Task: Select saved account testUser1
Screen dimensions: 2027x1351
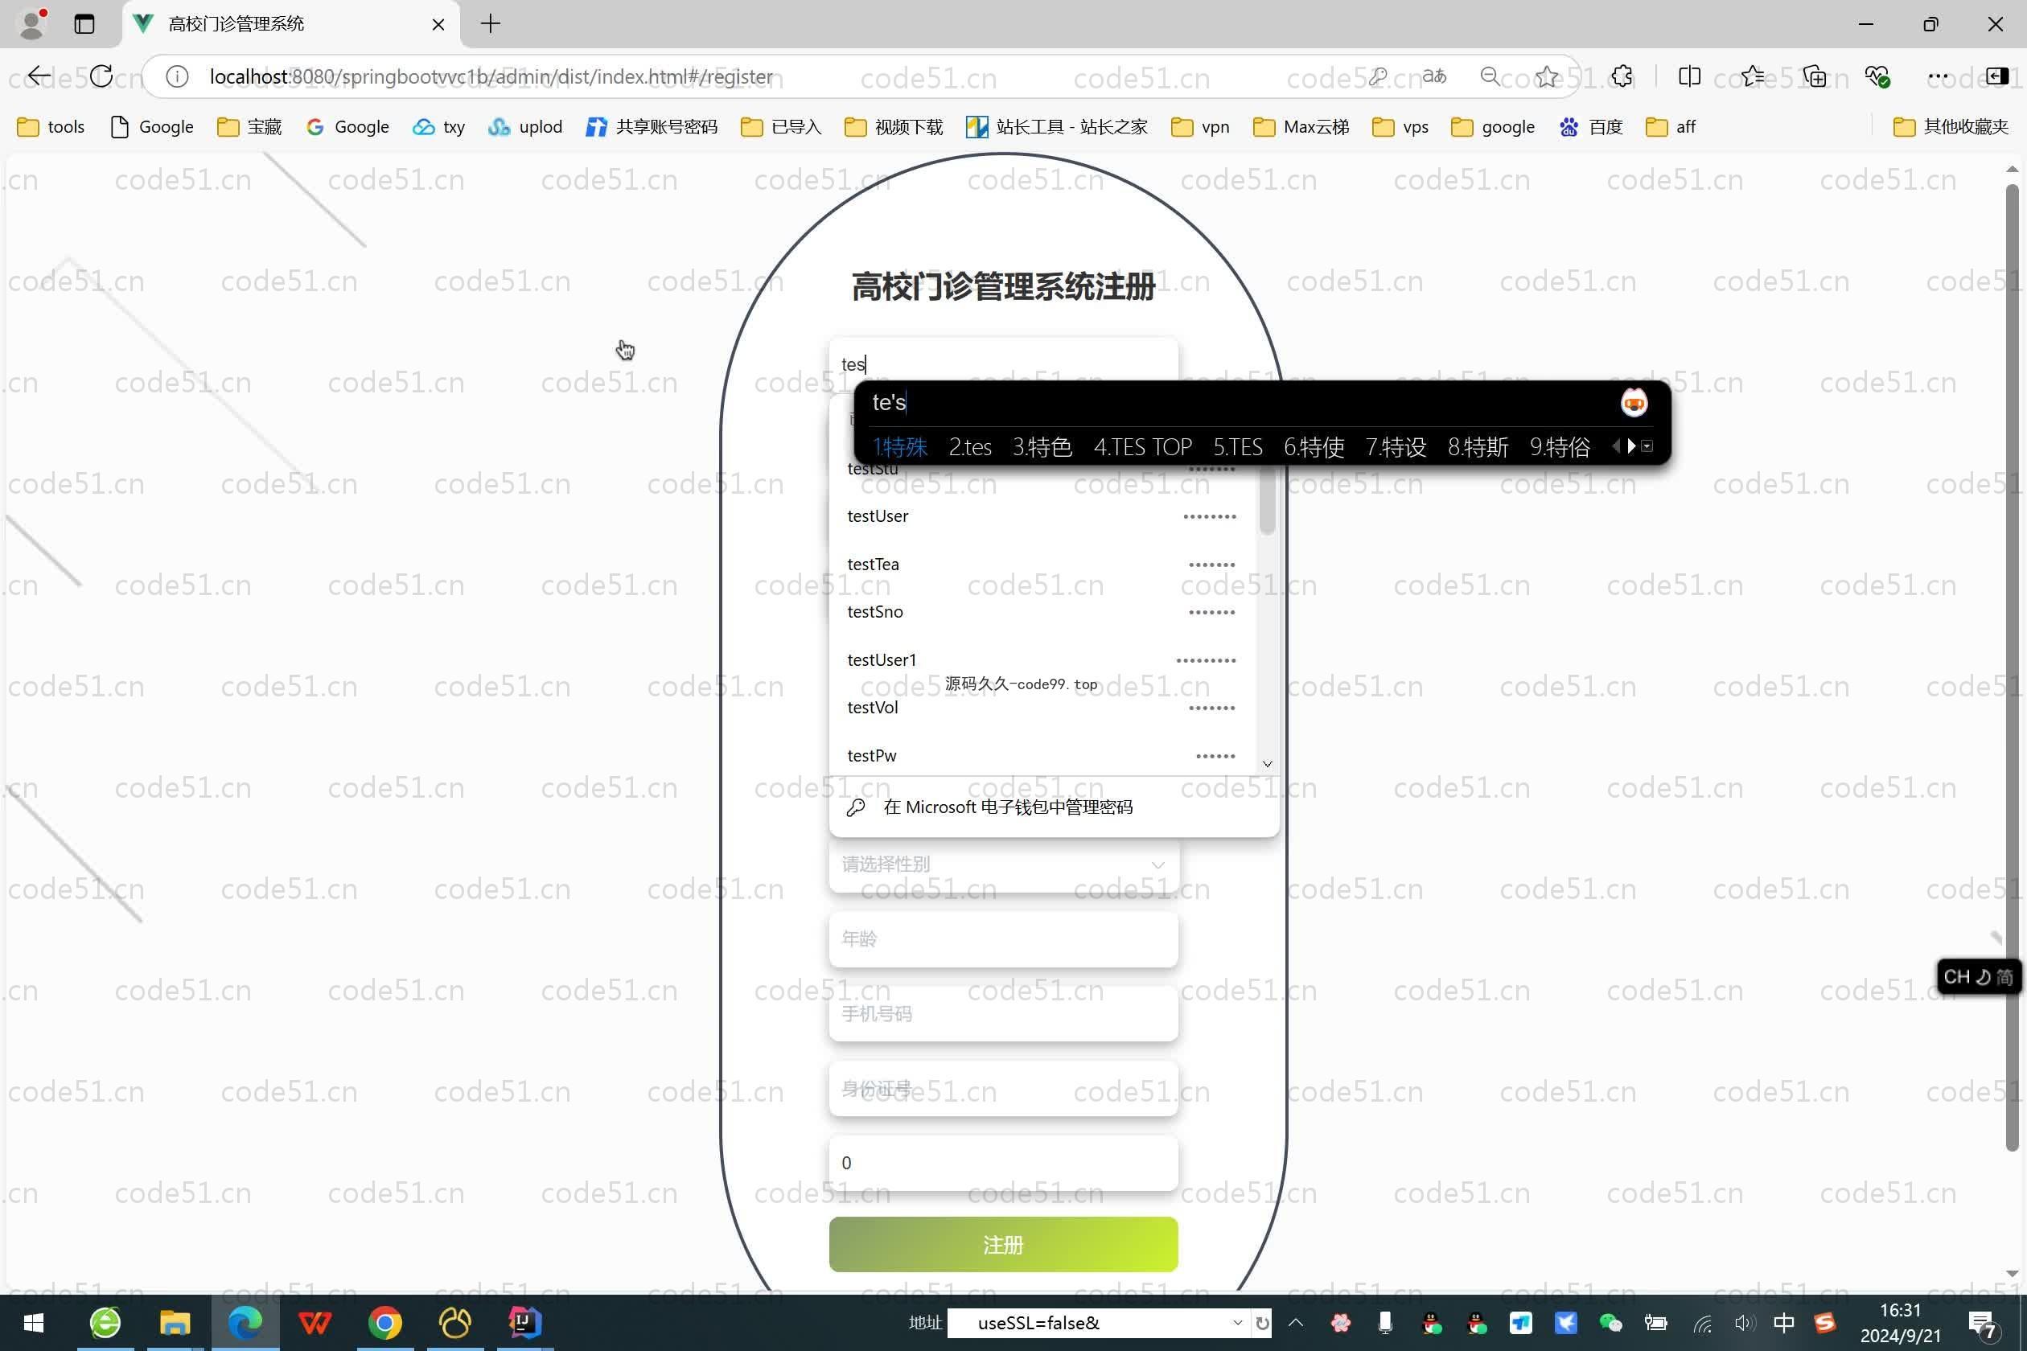Action: 1042,660
